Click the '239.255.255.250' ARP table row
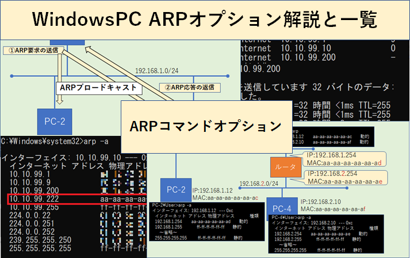This screenshot has width=410, height=258. click(x=78, y=240)
